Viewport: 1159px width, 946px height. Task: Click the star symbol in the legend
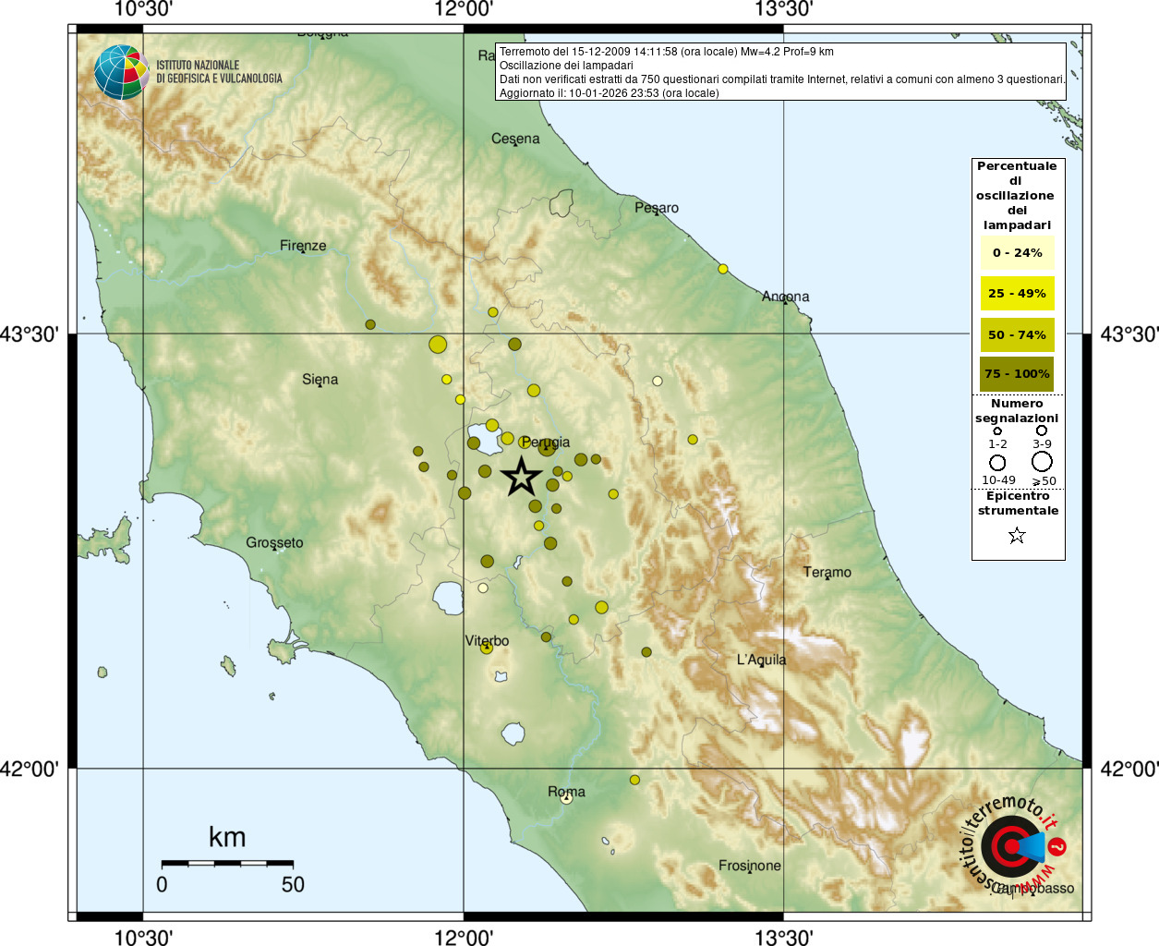coord(1017,536)
